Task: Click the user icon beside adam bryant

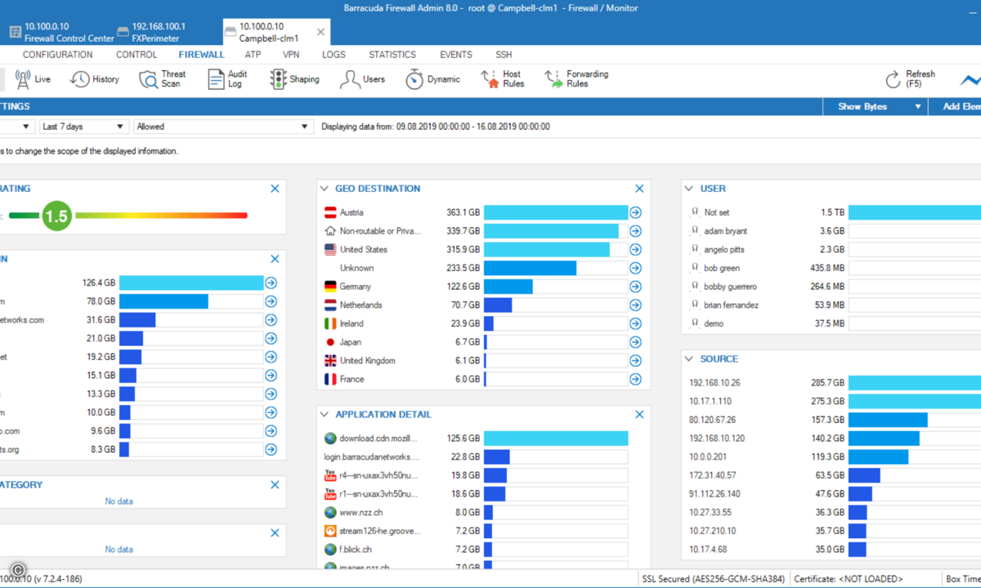Action: click(x=695, y=231)
